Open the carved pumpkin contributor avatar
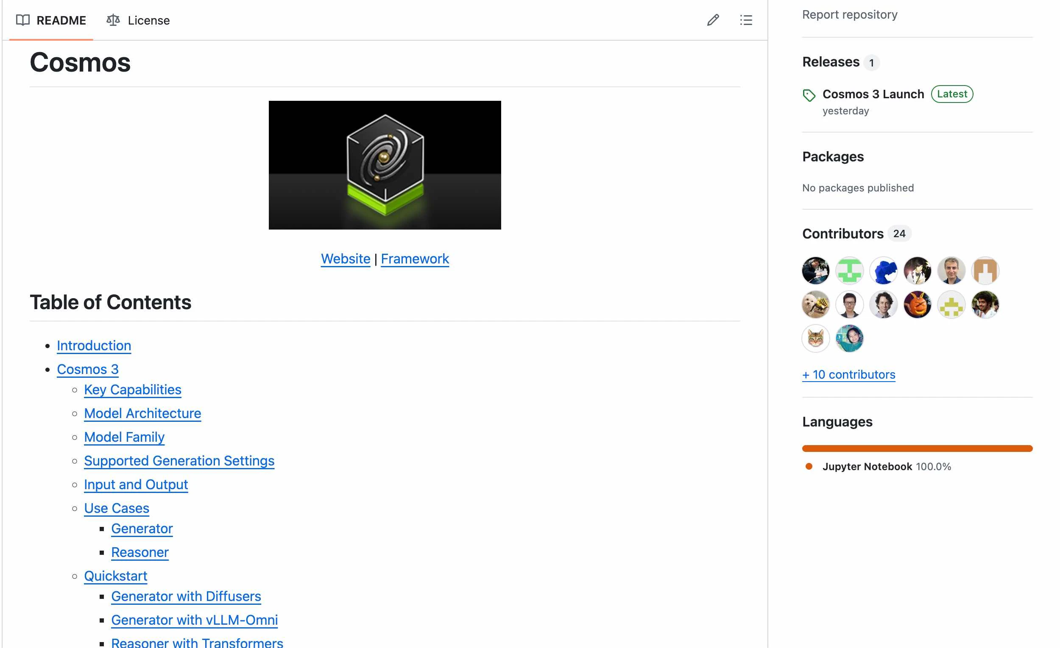 coord(917,305)
